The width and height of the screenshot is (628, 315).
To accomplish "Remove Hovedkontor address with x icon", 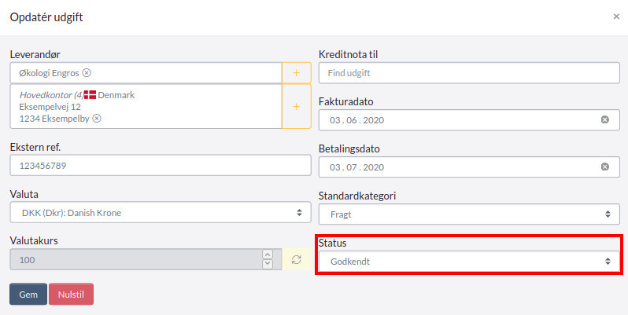I will (x=97, y=119).
